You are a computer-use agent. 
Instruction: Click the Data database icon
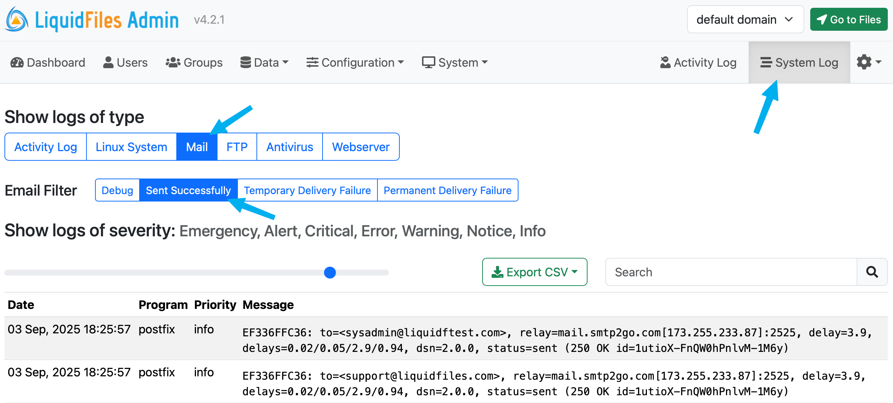point(245,62)
